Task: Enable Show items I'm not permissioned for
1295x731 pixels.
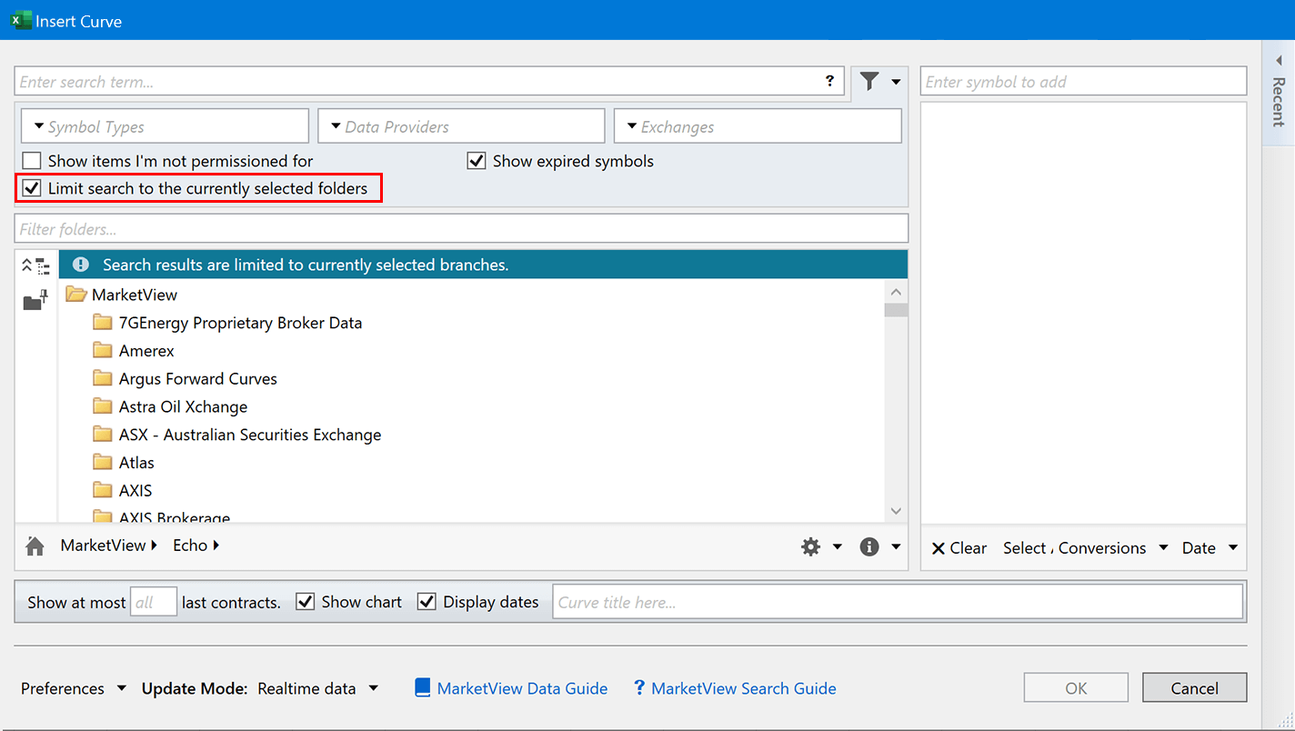Action: pos(32,161)
